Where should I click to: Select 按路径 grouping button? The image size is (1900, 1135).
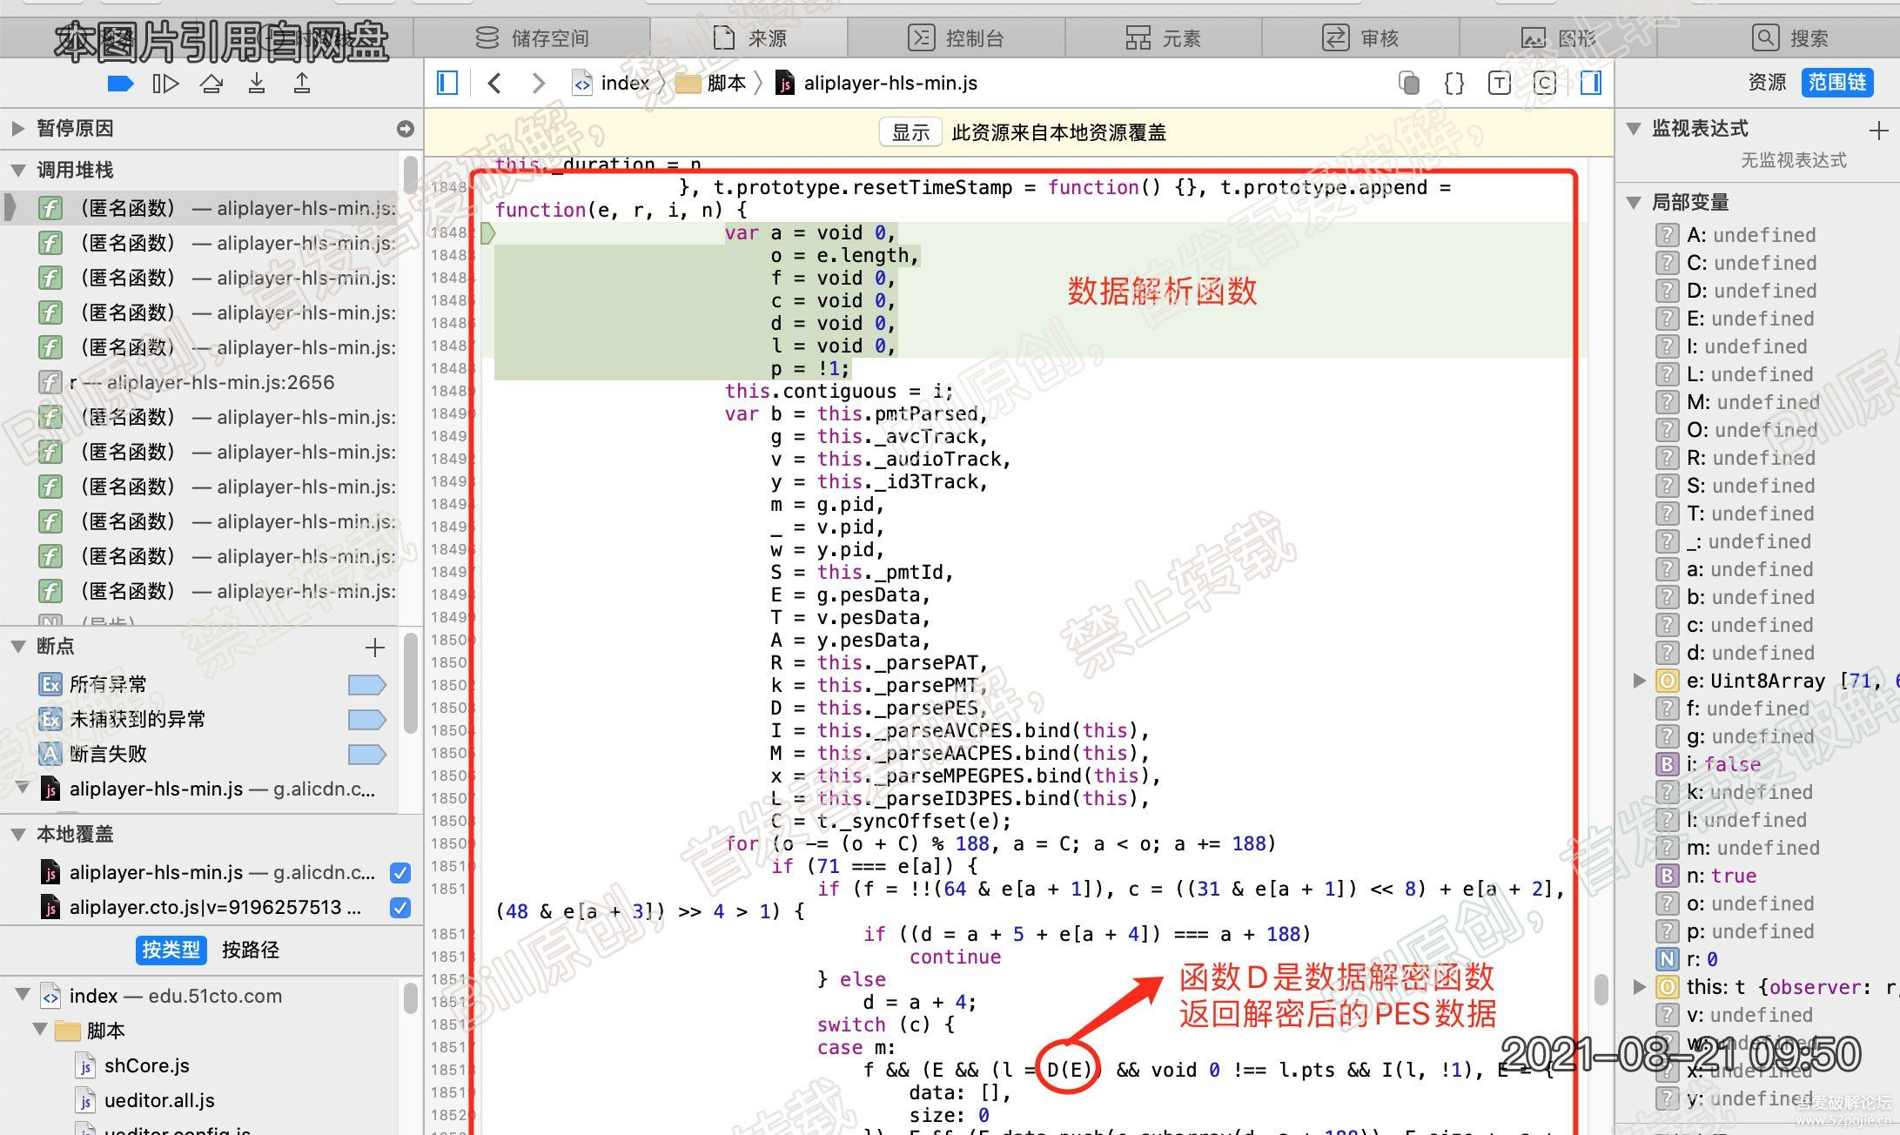point(251,950)
